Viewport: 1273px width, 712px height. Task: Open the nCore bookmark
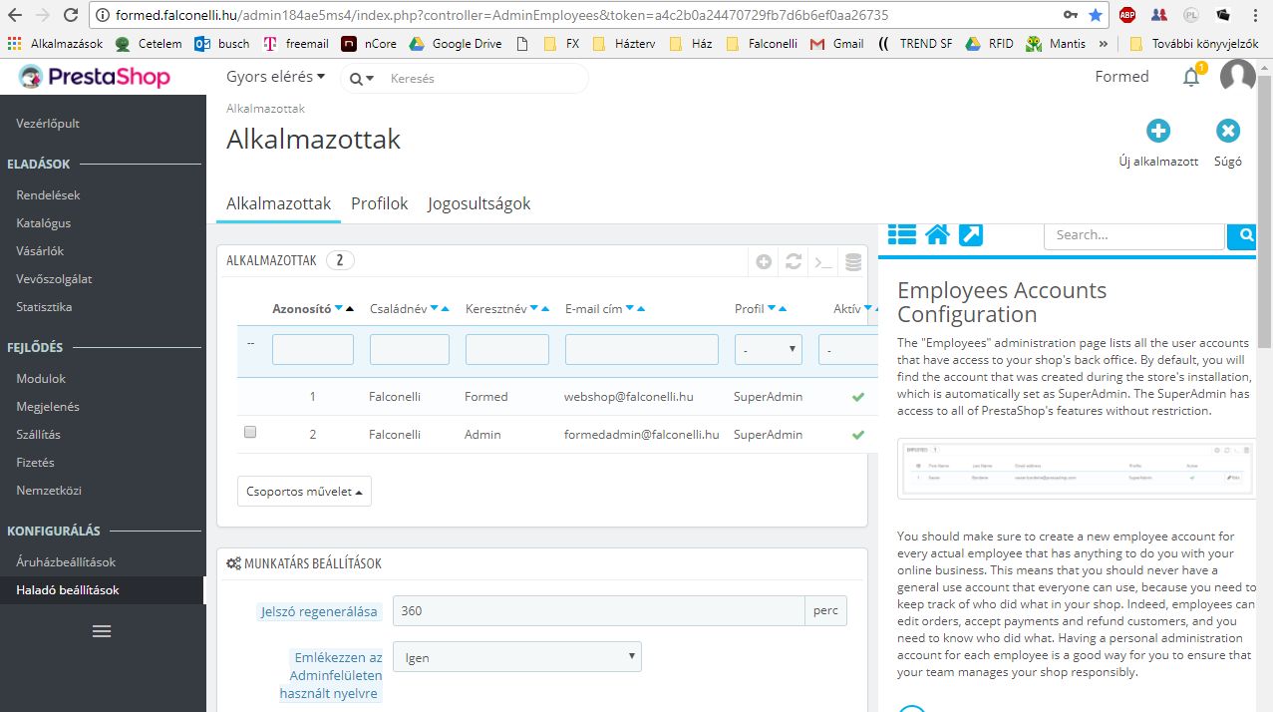pos(369,44)
